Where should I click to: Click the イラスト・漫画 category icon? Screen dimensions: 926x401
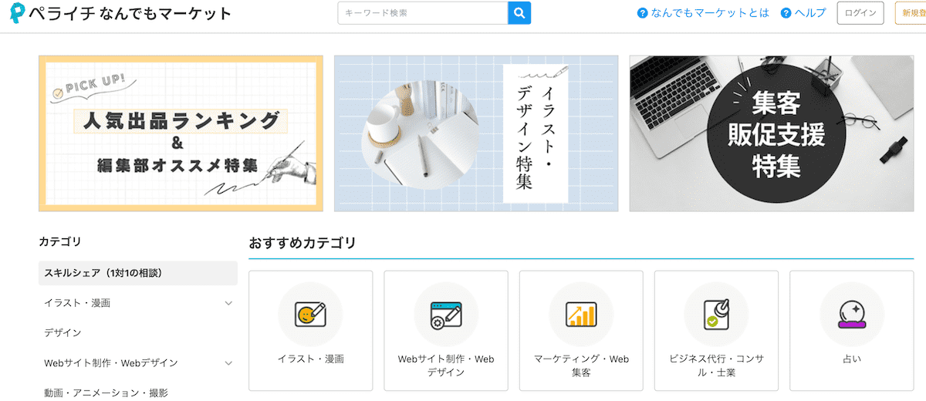310,314
